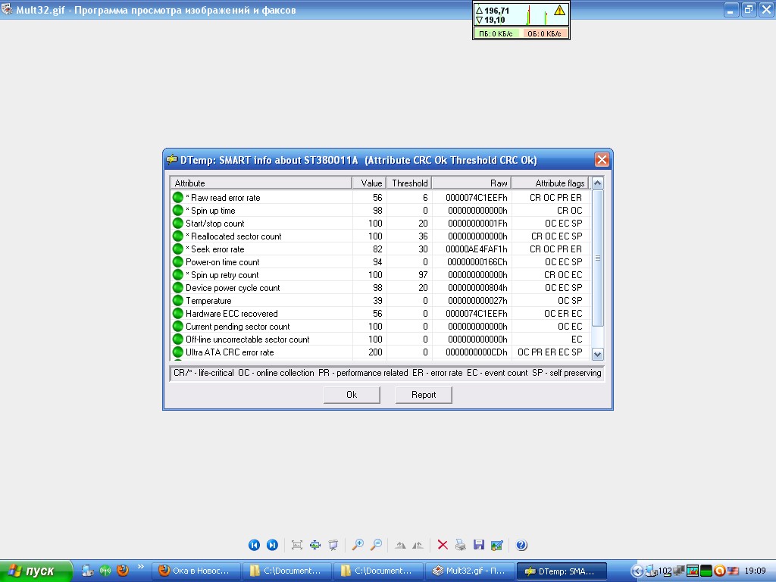Save a copy via floppy disk icon

tap(479, 545)
